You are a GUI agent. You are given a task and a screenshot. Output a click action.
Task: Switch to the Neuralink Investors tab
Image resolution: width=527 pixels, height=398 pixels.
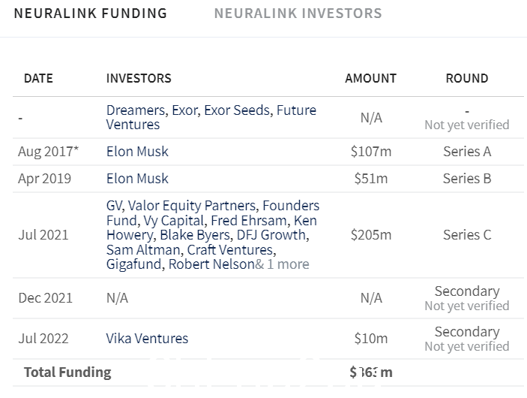point(298,14)
